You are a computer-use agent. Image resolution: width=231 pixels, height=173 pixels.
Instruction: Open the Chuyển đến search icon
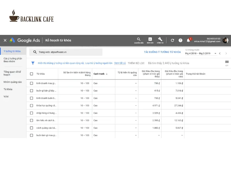tap(139, 40)
